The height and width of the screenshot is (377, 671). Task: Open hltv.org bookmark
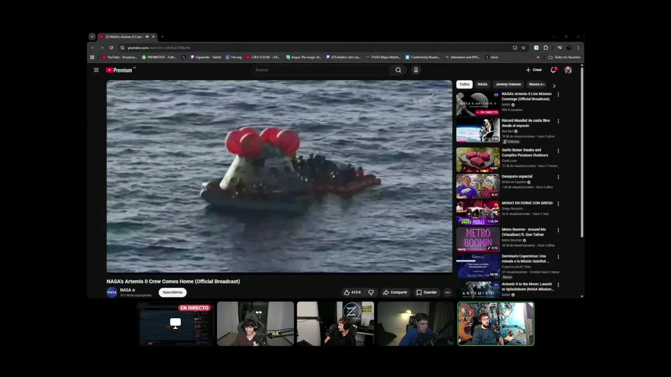(234, 57)
